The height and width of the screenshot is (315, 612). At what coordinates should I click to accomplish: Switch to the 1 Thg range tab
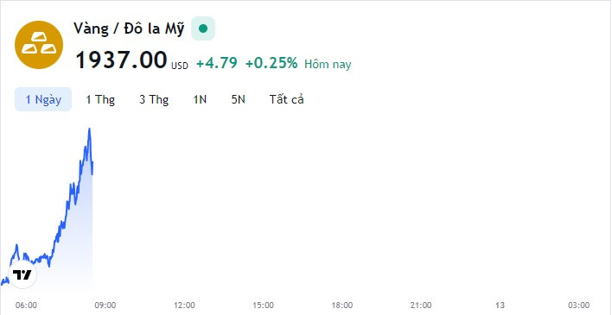pyautogui.click(x=100, y=99)
